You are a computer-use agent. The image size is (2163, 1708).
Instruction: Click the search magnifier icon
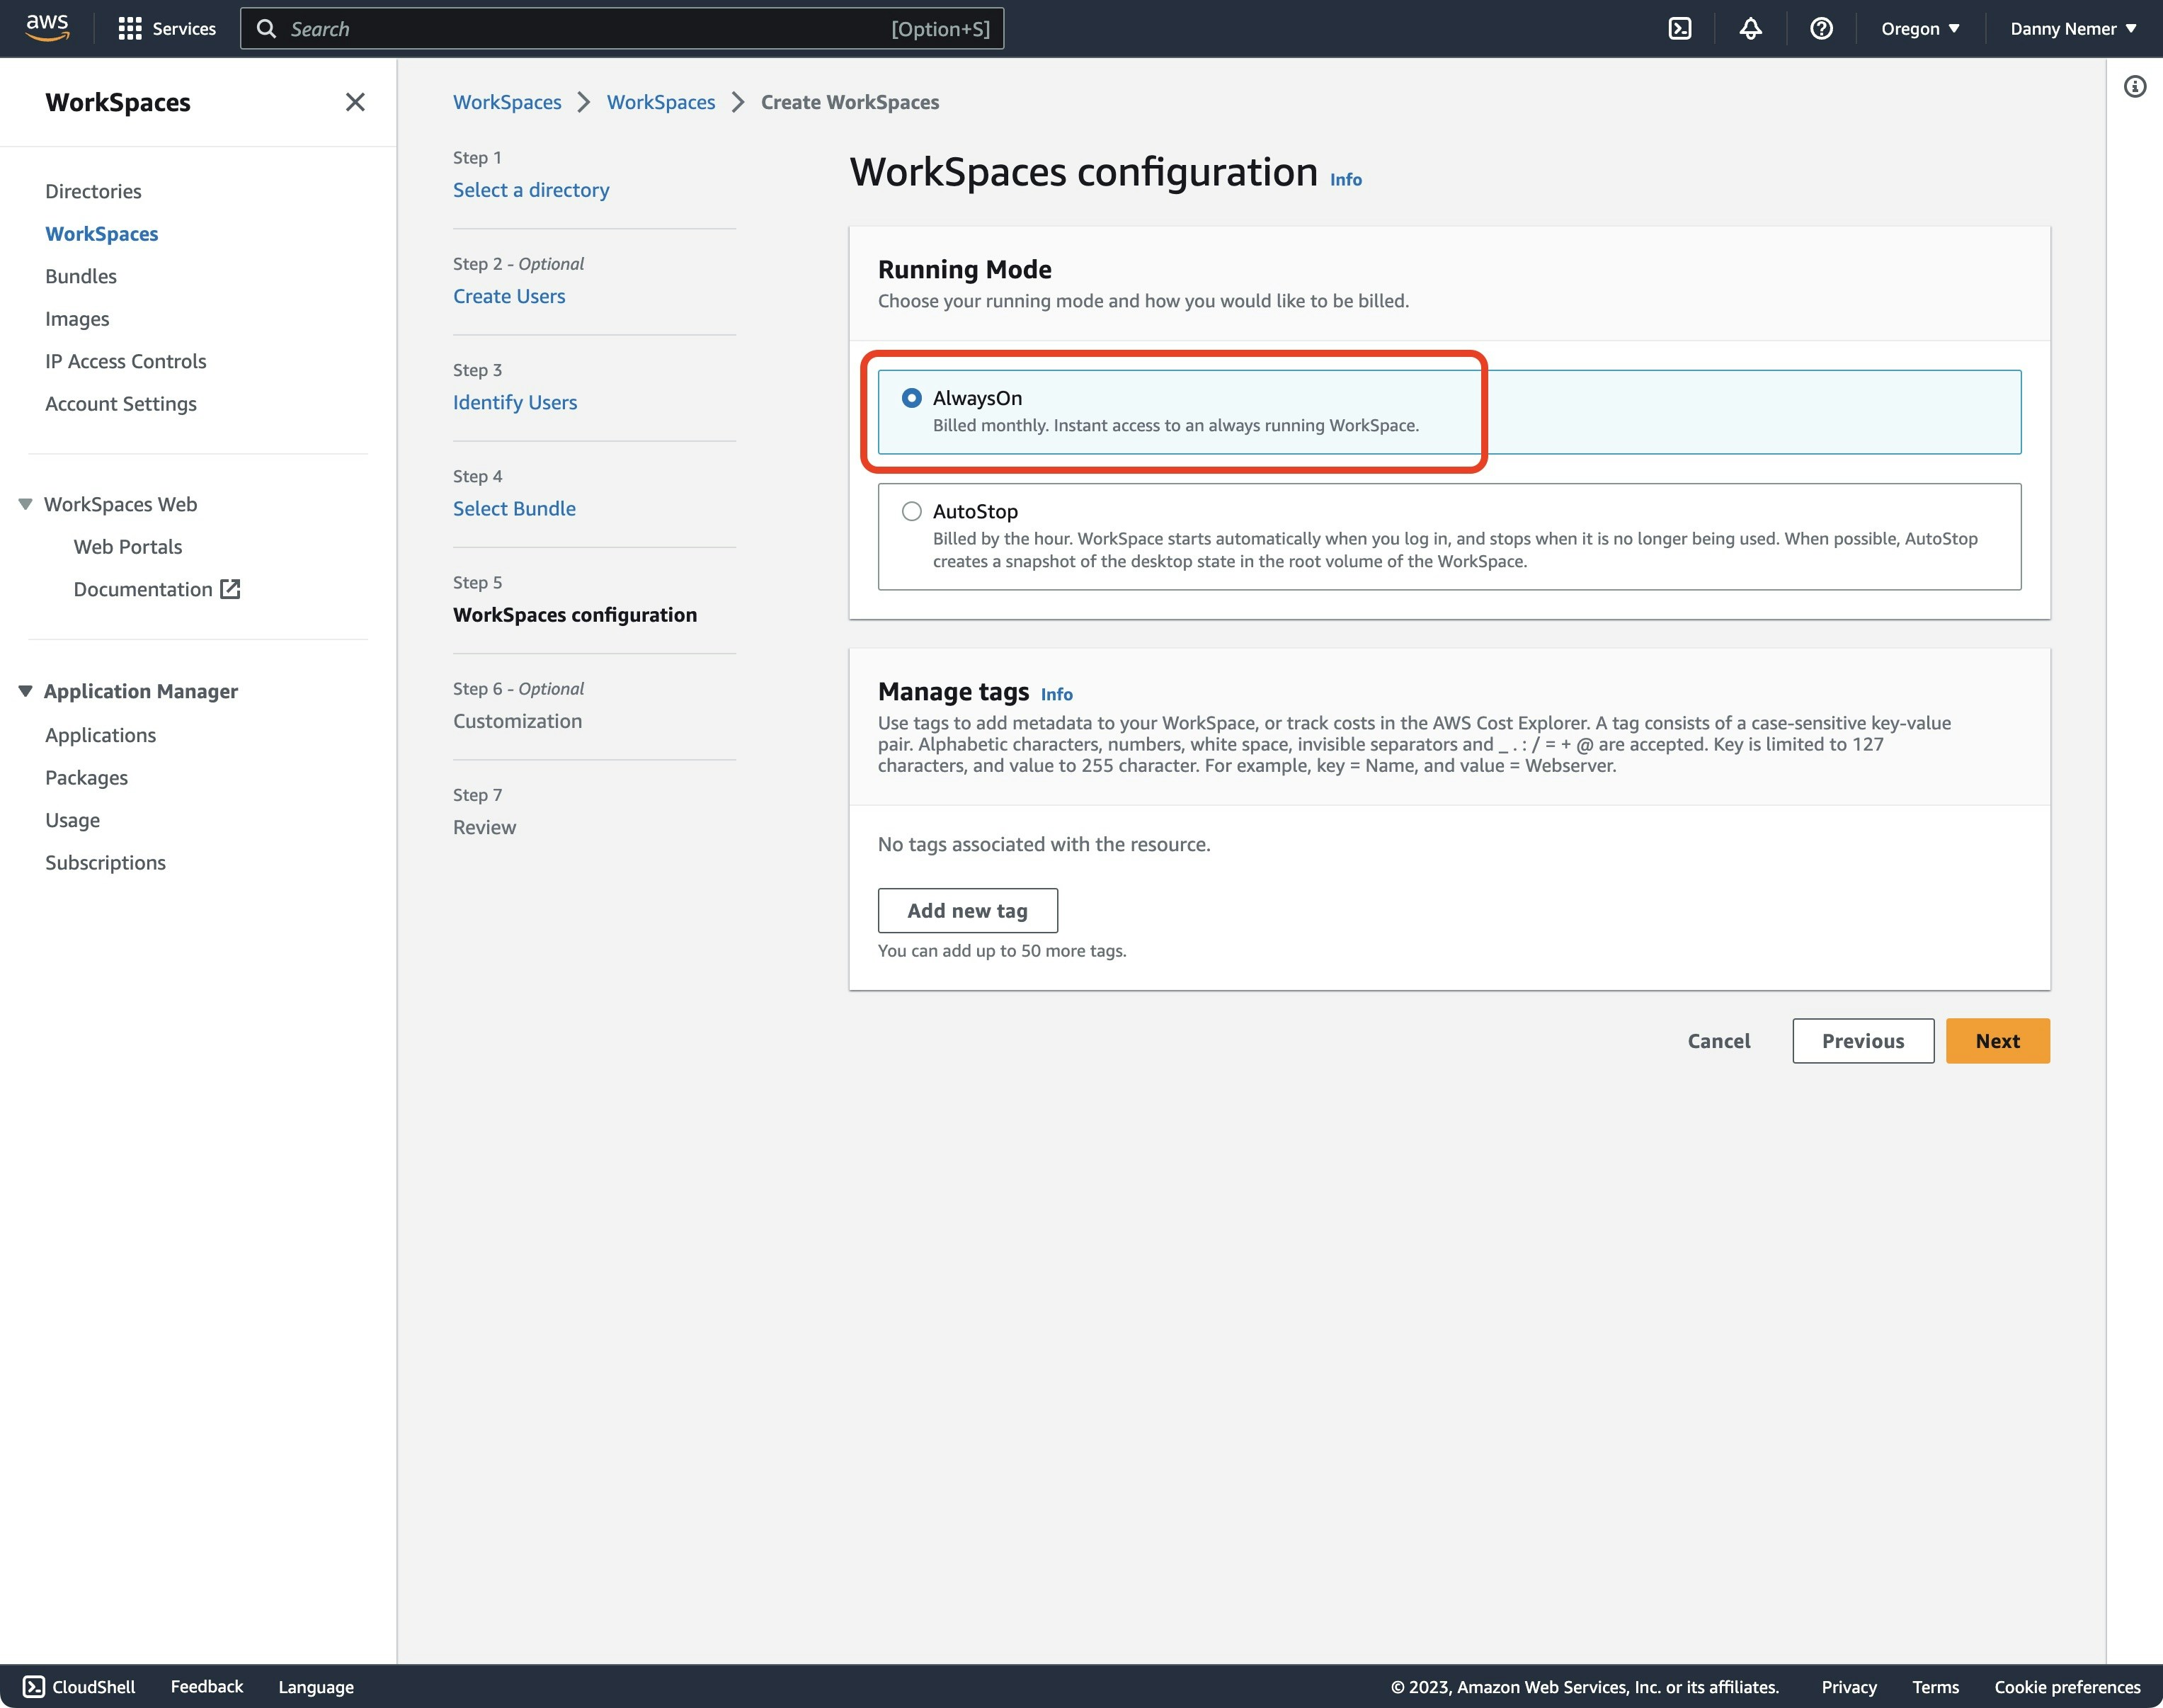tap(266, 29)
